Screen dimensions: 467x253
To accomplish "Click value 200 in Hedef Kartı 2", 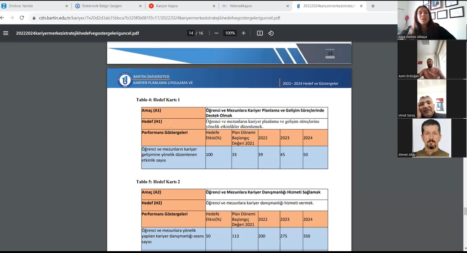I will pyautogui.click(x=262, y=236).
